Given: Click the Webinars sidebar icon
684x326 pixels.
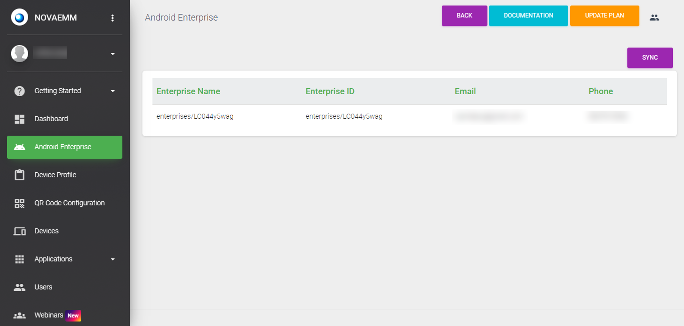Looking at the screenshot, I should pyautogui.click(x=19, y=315).
